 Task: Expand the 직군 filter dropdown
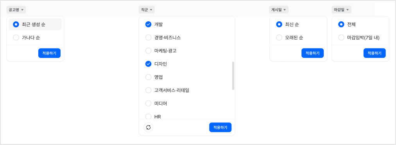click(147, 10)
